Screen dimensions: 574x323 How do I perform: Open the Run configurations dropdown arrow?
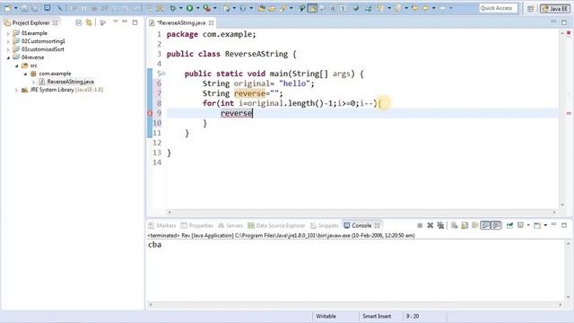(197, 8)
